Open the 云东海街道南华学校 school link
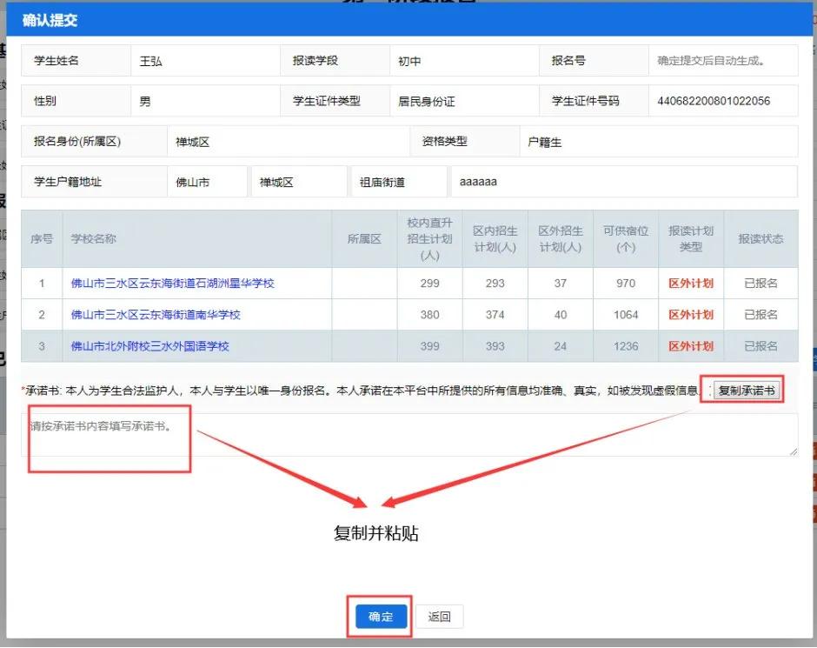The width and height of the screenshot is (817, 648). (x=156, y=315)
